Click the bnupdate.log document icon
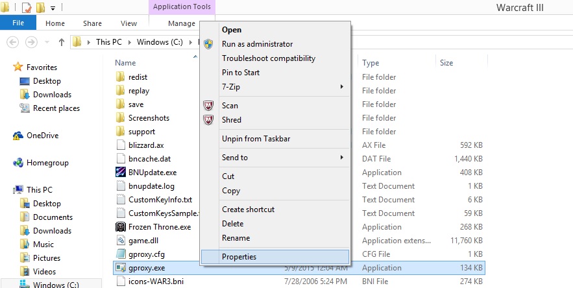Image resolution: width=573 pixels, height=288 pixels. point(121,186)
